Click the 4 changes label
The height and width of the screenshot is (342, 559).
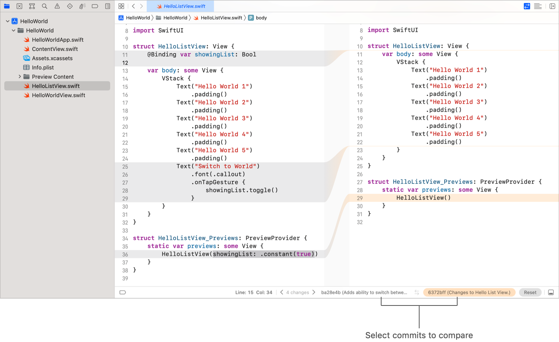click(x=297, y=293)
